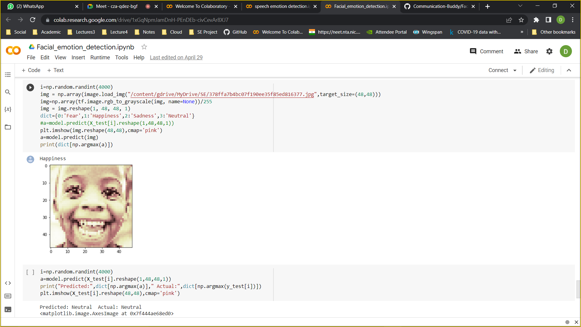The width and height of the screenshot is (581, 327).
Task: Open the find and replace panel
Action: click(x=8, y=92)
